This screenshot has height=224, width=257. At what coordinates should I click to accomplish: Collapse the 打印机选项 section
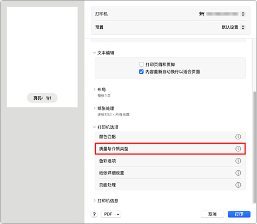(x=94, y=127)
